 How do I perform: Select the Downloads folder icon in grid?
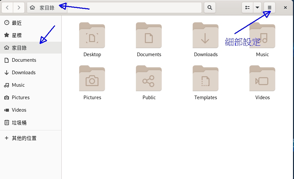click(206, 36)
